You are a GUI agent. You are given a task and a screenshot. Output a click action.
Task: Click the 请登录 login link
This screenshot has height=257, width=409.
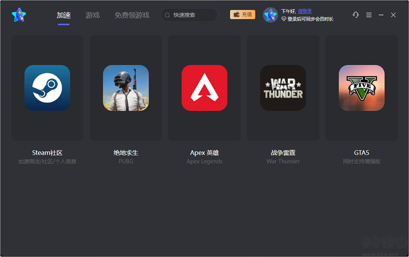[305, 11]
